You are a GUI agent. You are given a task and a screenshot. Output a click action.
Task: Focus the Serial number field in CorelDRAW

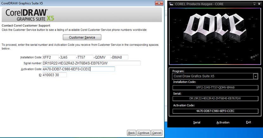coord(91,63)
